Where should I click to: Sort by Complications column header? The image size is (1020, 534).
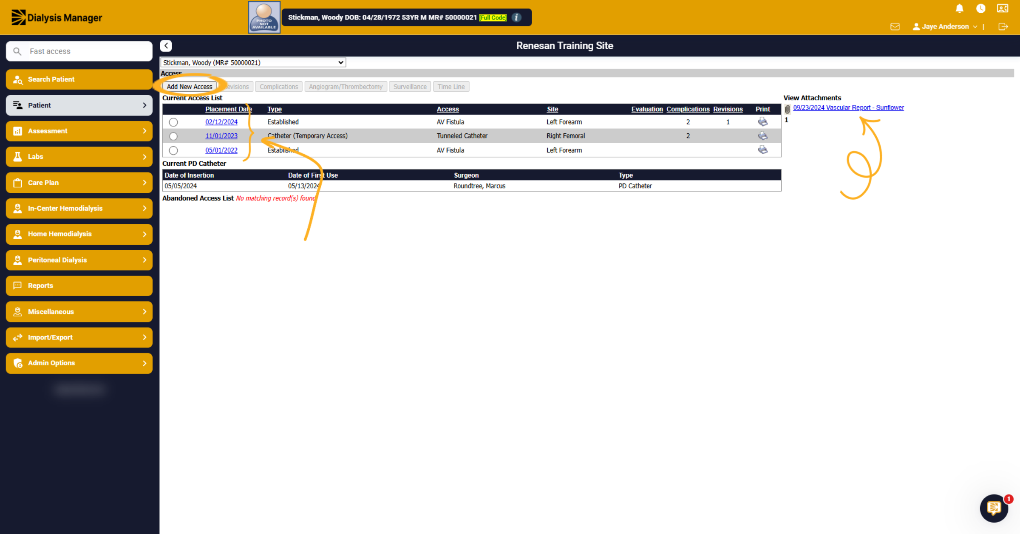point(688,109)
